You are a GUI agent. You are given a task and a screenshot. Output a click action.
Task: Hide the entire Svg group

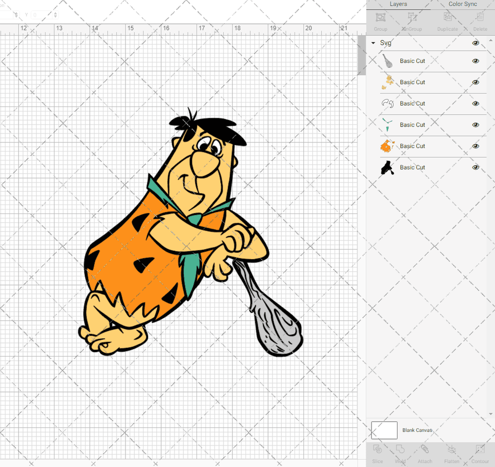(475, 43)
